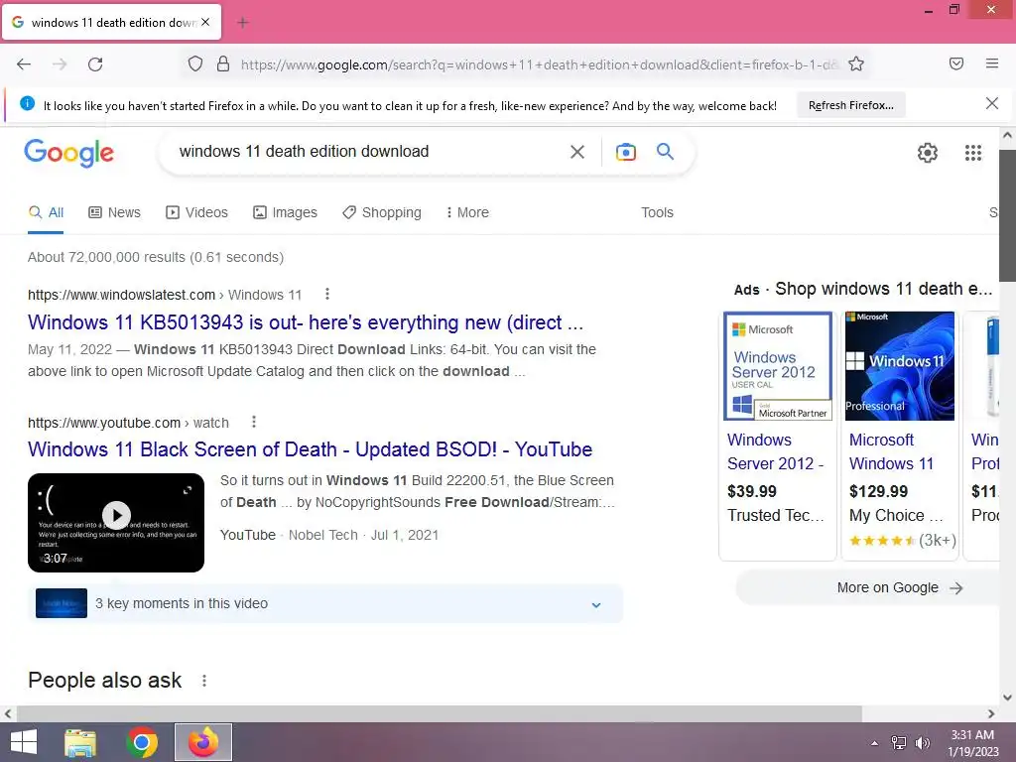This screenshot has height=762, width=1016.
Task: Click the https://www.windowslatest.com breadcrumb
Action: click(121, 295)
